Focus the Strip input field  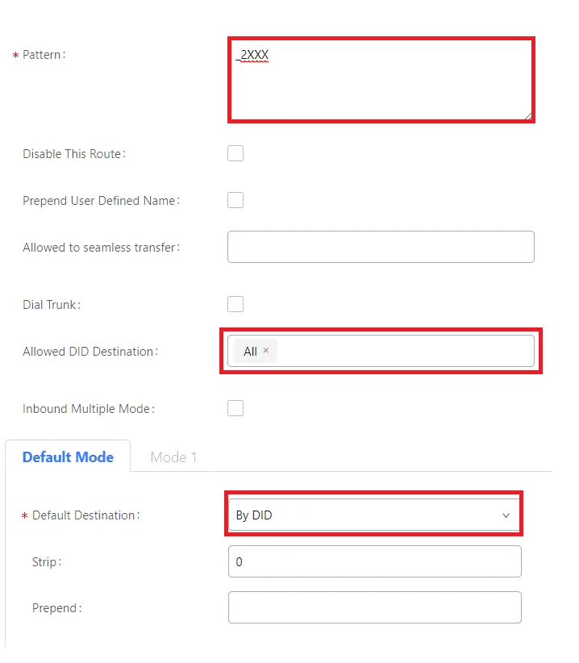(375, 561)
